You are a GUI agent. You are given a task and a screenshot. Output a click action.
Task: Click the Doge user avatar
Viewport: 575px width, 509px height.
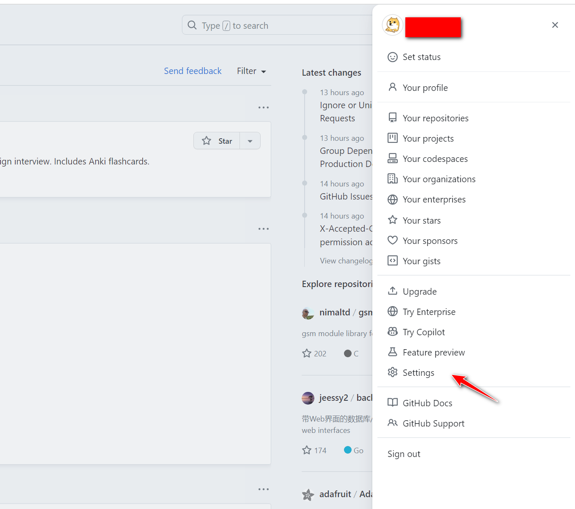393,25
